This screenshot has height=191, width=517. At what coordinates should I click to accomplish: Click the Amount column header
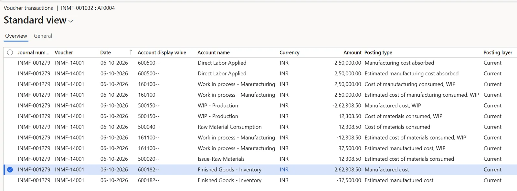tap(352, 53)
